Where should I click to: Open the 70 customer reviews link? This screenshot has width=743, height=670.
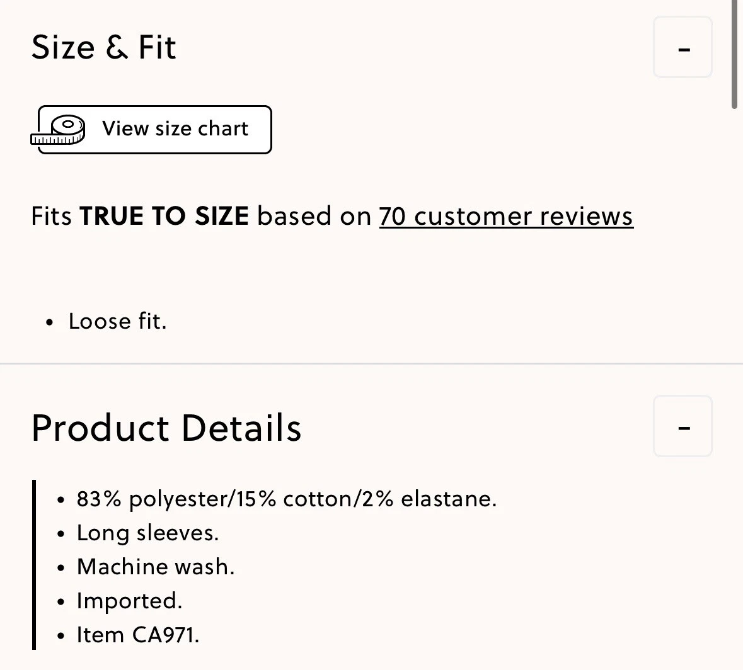(506, 216)
